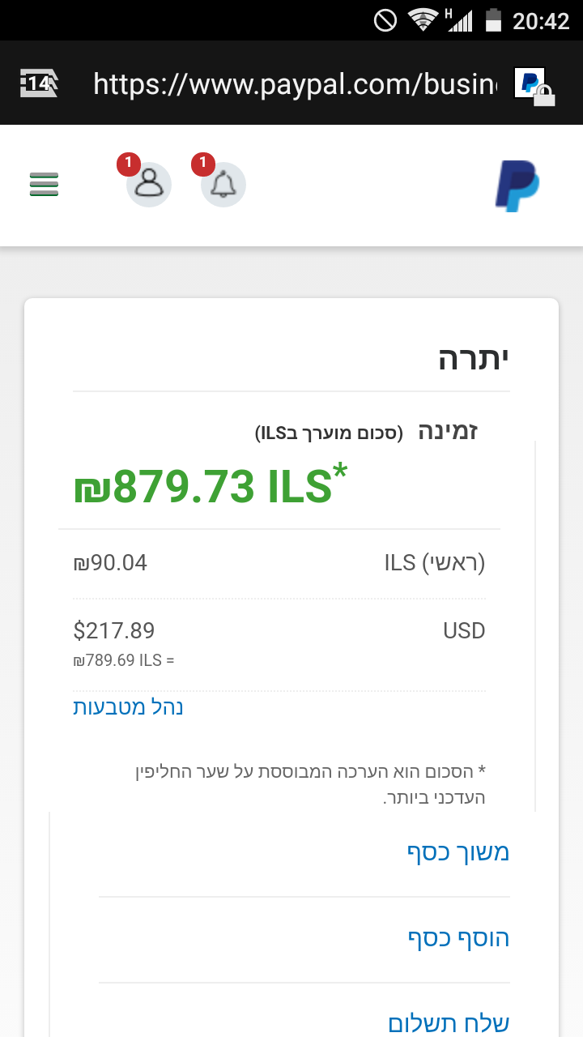
Task: Select משוך כסף to withdraw money
Action: [x=457, y=852]
